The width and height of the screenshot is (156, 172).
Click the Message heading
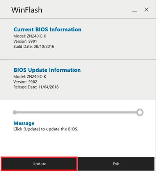coord(24,123)
